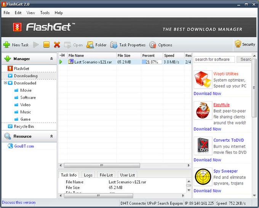Click the 21.87% progress bar
This screenshot has height=208, width=259.
[x=152, y=62]
